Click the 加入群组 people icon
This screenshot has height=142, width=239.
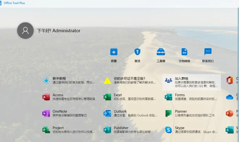(x=168, y=80)
